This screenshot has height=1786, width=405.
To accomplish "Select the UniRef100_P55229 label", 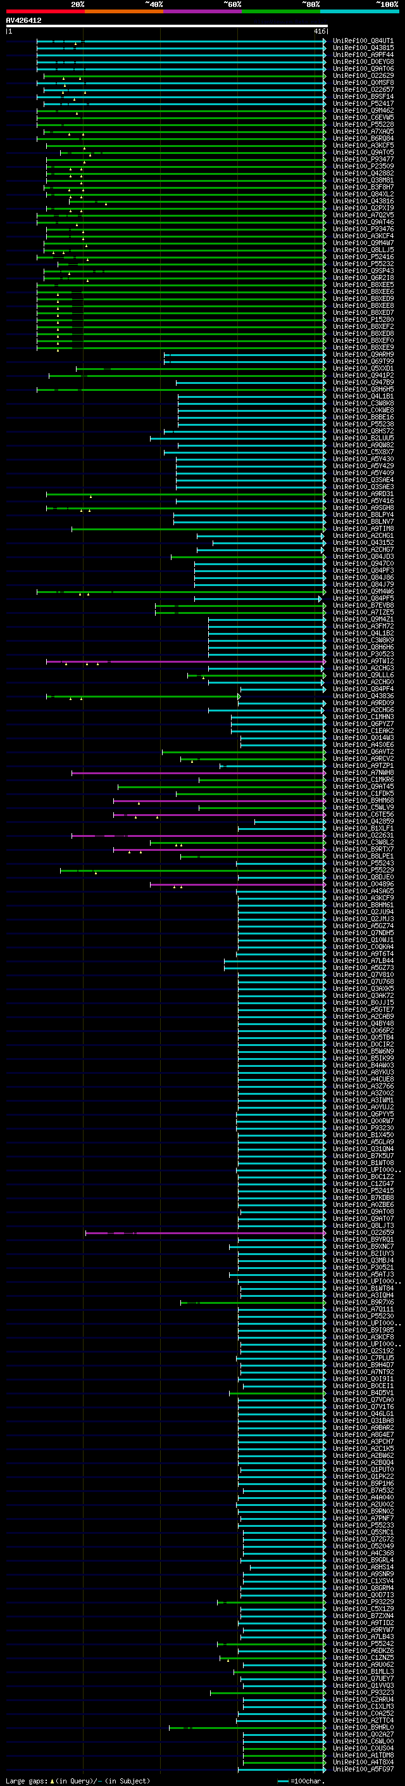I will coord(363,871).
